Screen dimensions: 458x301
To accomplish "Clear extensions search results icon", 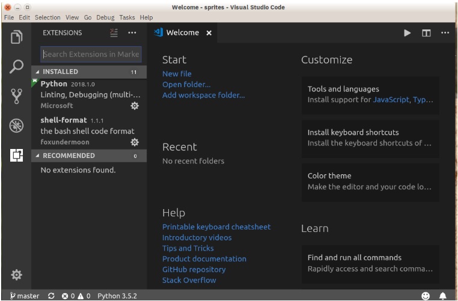I will click(114, 32).
